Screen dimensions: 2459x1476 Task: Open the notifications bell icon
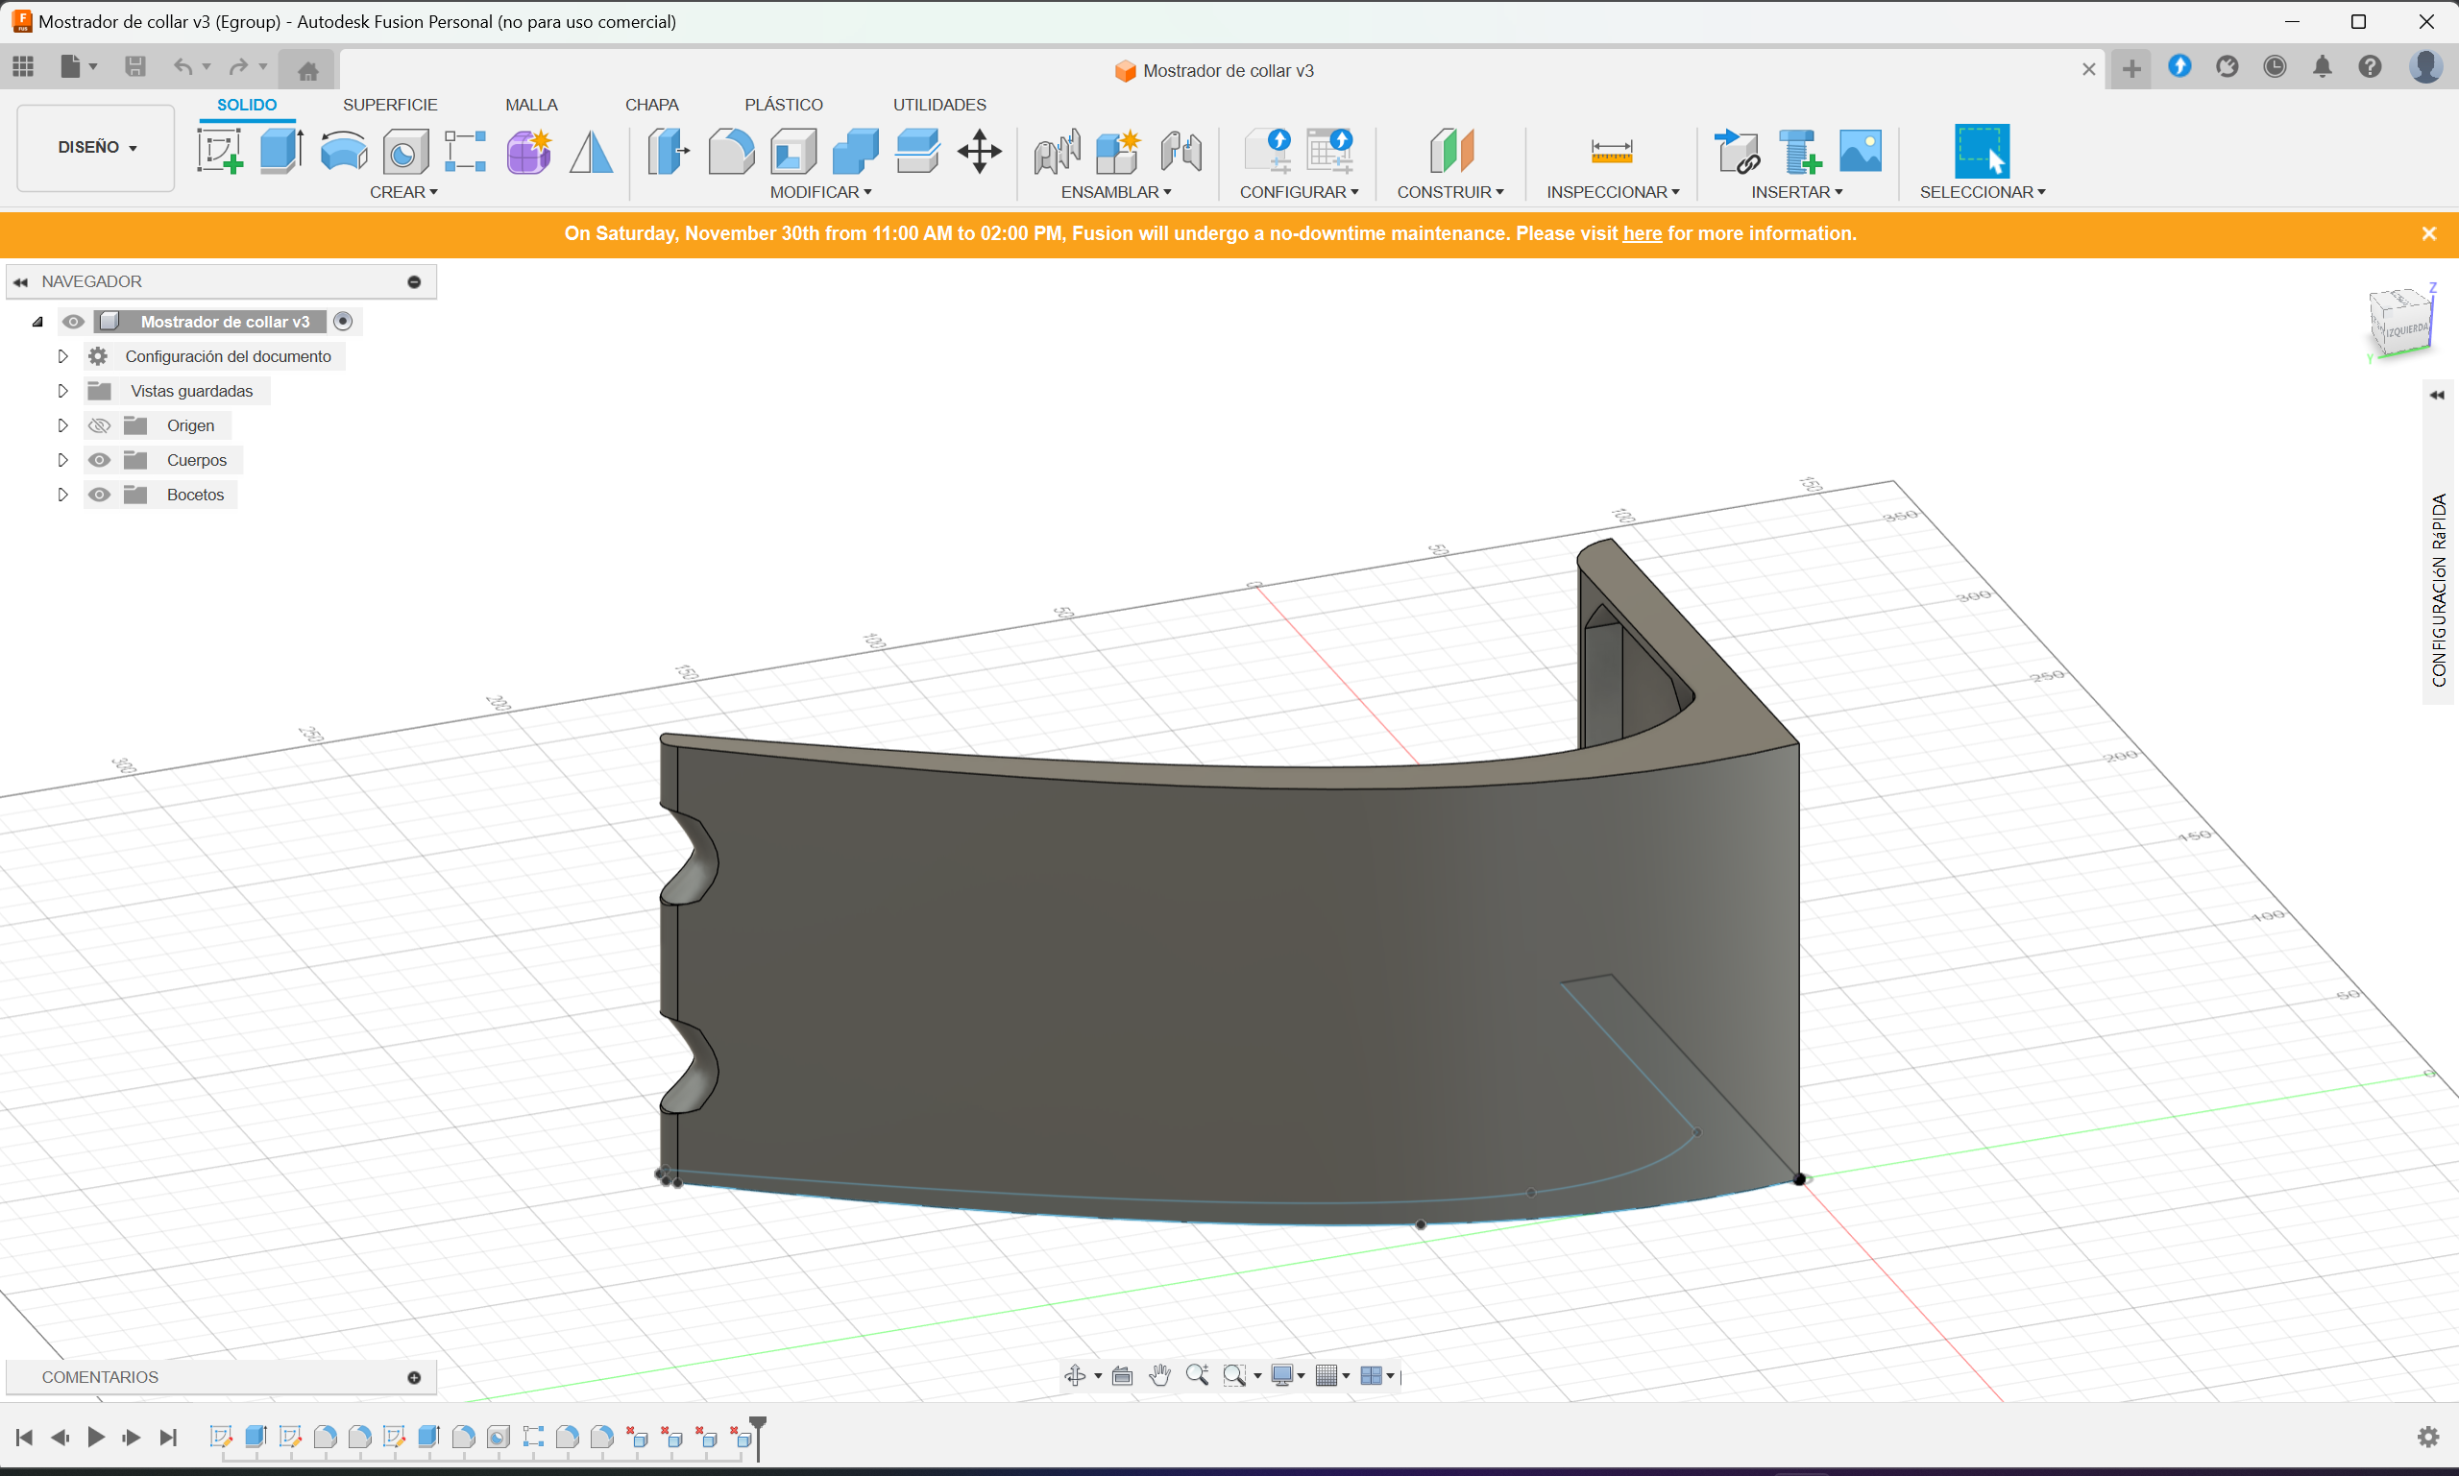(2323, 66)
